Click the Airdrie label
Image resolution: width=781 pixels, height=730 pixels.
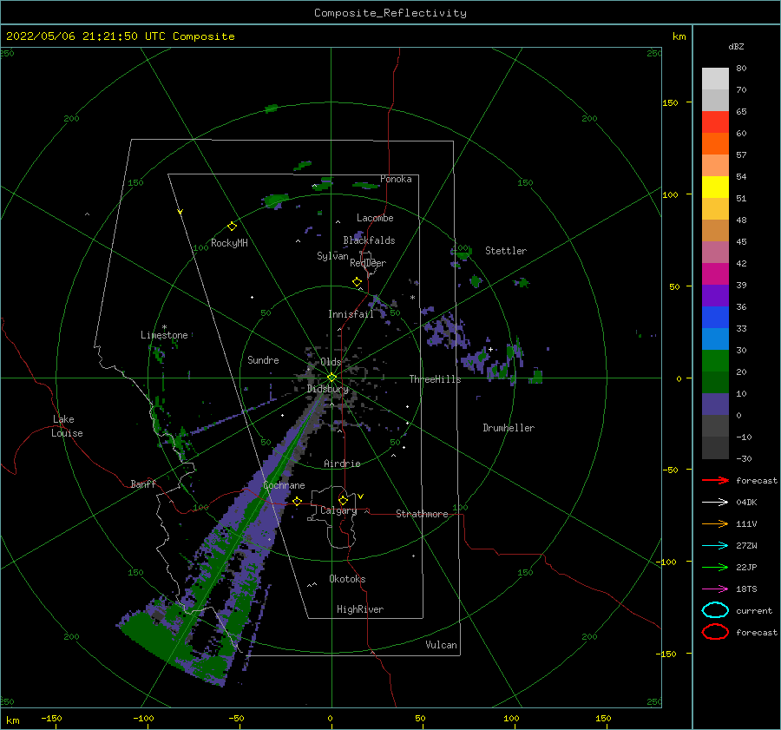click(x=342, y=464)
